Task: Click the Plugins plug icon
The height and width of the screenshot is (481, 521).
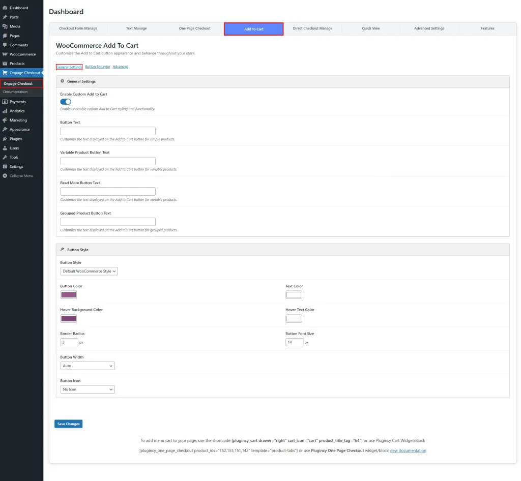Action: point(5,139)
